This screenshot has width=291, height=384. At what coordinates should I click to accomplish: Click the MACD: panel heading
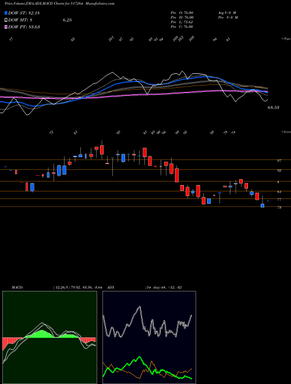pyautogui.click(x=17, y=287)
